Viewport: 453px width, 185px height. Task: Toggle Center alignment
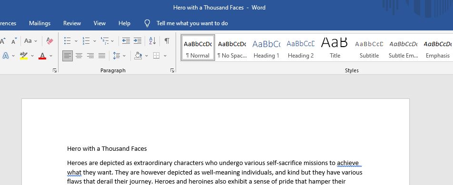click(x=79, y=56)
